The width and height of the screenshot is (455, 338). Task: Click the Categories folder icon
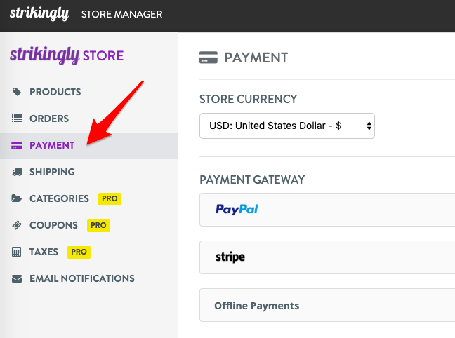17,198
